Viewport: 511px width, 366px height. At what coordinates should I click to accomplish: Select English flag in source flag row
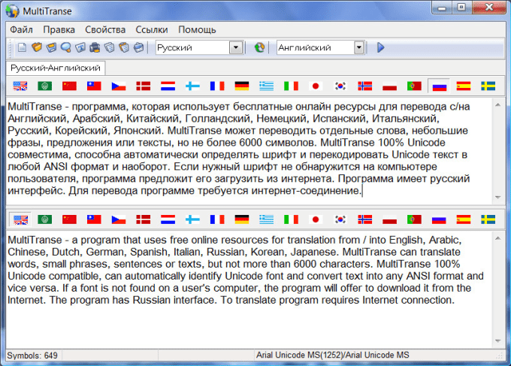[20, 86]
